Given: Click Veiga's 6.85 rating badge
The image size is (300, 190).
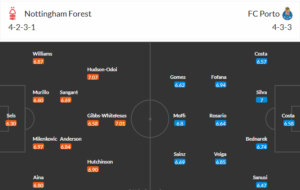Looking at the screenshot, I should pyautogui.click(x=221, y=162).
